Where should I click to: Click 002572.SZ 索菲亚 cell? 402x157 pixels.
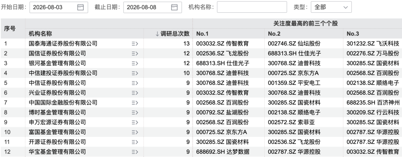(291, 122)
